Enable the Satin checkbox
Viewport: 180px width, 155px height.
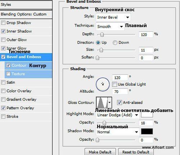coord(3,82)
